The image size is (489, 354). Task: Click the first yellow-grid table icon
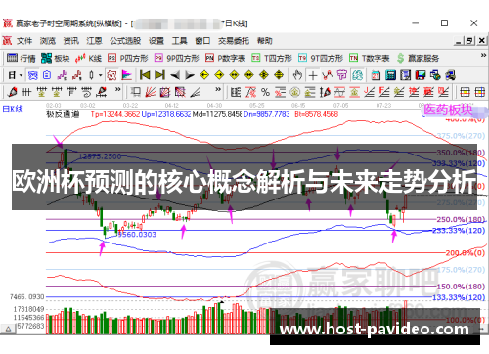[x=465, y=92]
